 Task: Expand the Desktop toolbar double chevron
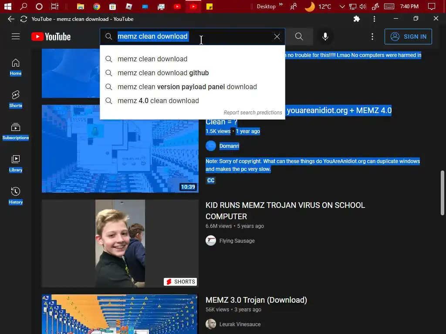pos(281,4)
